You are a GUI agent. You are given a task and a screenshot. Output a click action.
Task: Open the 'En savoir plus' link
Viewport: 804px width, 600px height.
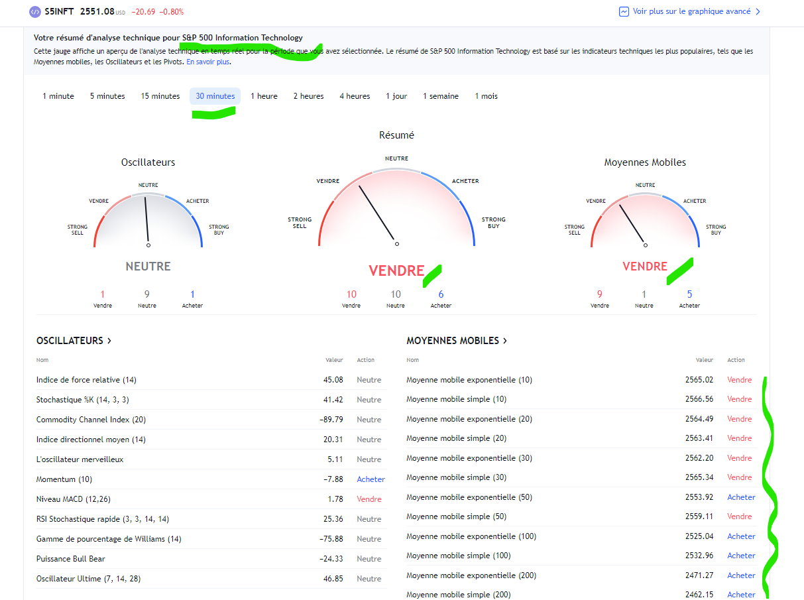pos(207,62)
